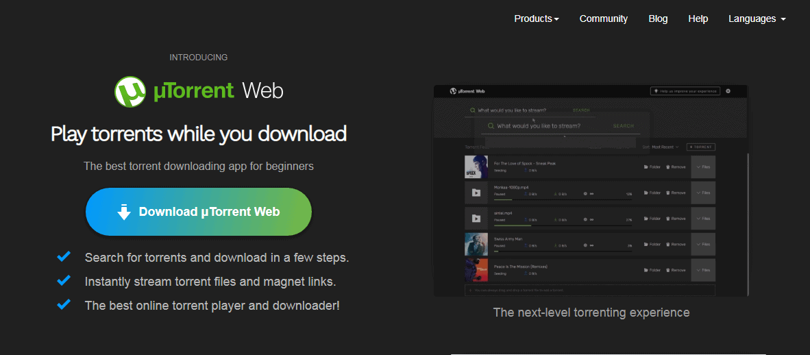Remove the Swiss Army Man torrent
The image size is (810, 355).
point(676,244)
